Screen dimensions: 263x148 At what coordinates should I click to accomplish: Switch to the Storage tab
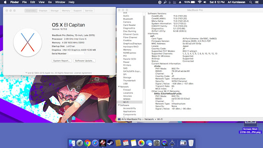click(55, 11)
